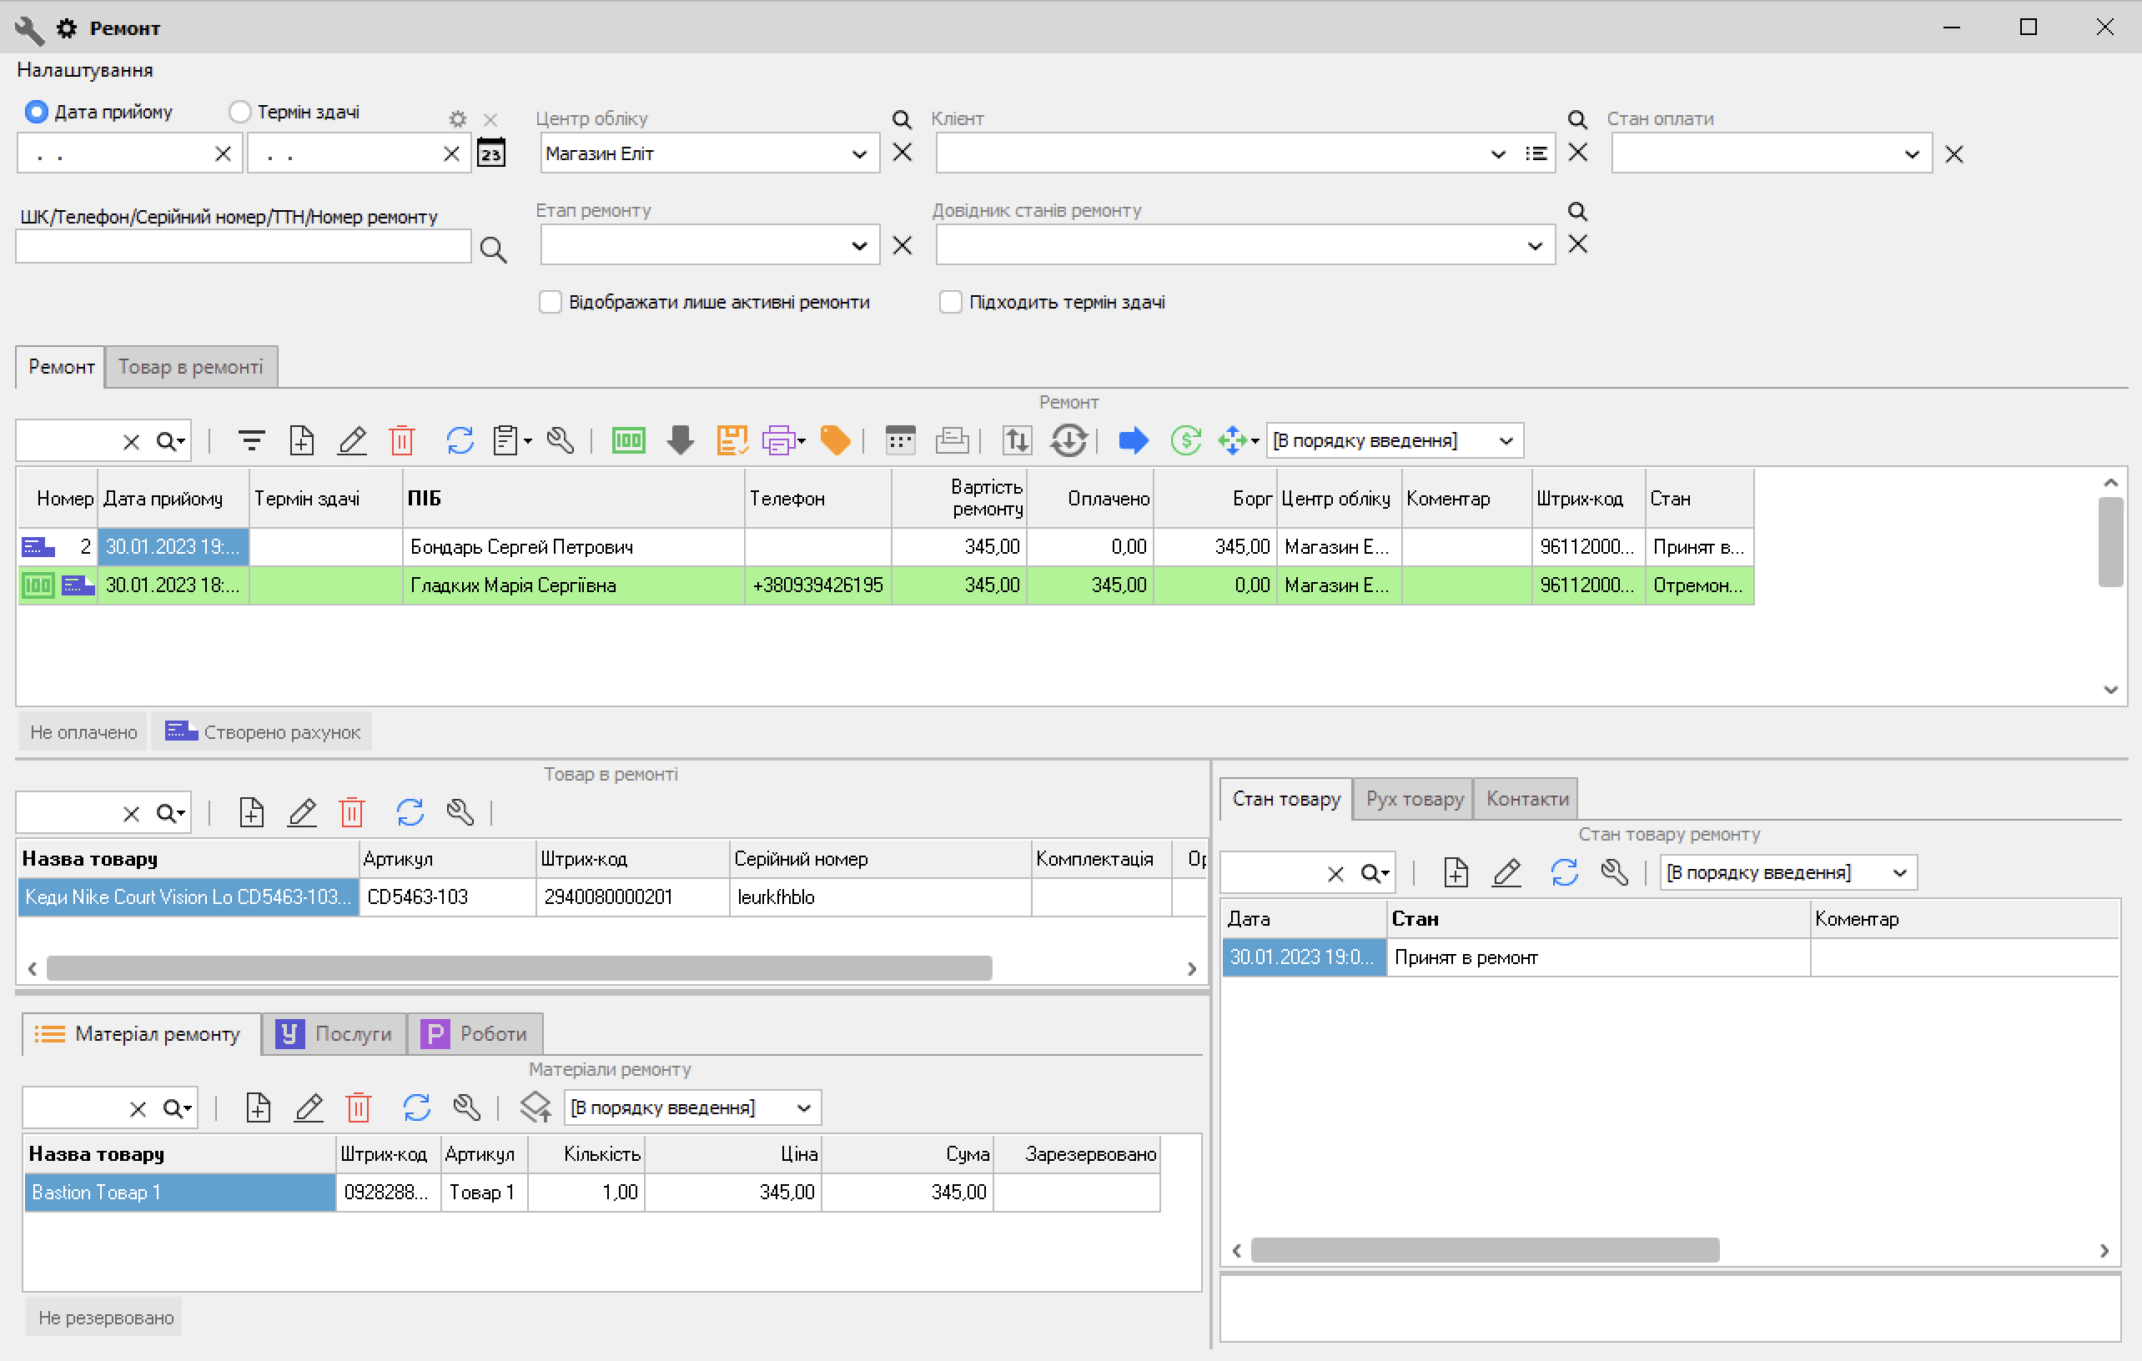Click the Створено рахунок legend button

263,732
